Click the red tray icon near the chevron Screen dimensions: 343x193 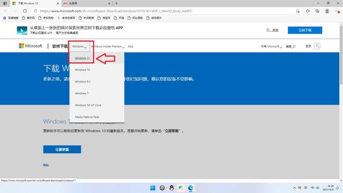300,188
